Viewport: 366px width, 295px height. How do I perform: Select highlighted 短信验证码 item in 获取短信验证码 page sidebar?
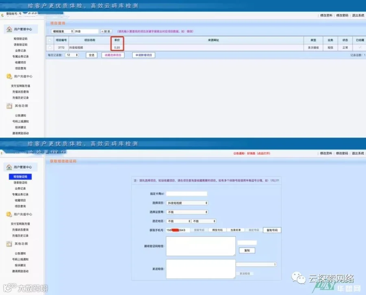[x=20, y=177]
